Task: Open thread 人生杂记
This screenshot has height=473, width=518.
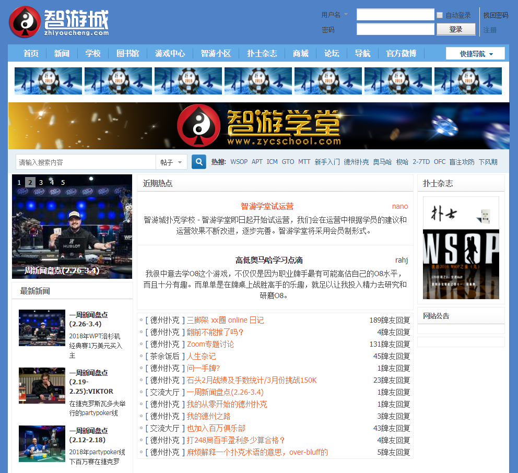Action: tap(201, 356)
